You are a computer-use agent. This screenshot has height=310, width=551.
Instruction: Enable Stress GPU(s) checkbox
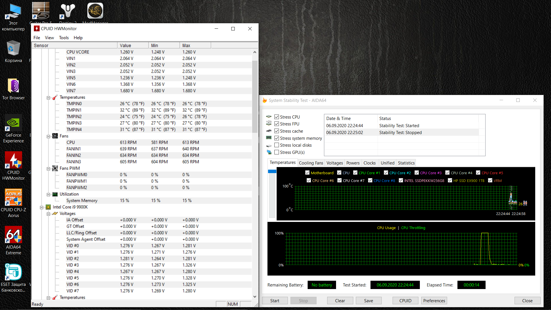(x=277, y=152)
